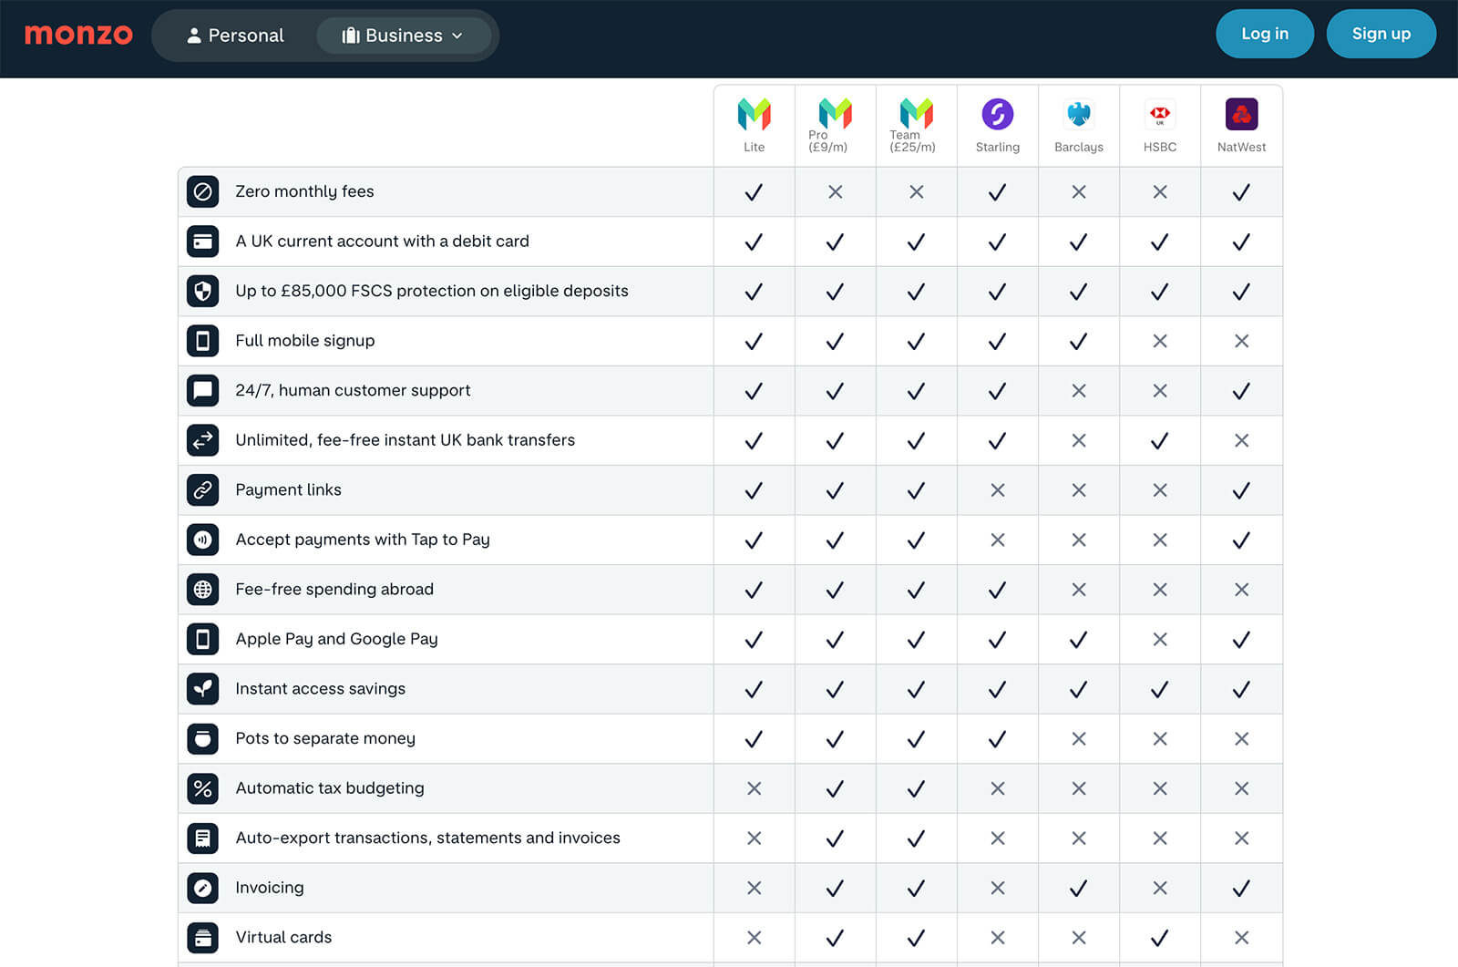The image size is (1458, 967).
Task: Click the Zero monthly fees icon
Action: coord(203,191)
